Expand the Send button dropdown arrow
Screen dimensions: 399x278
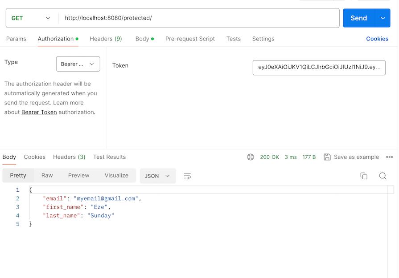383,18
